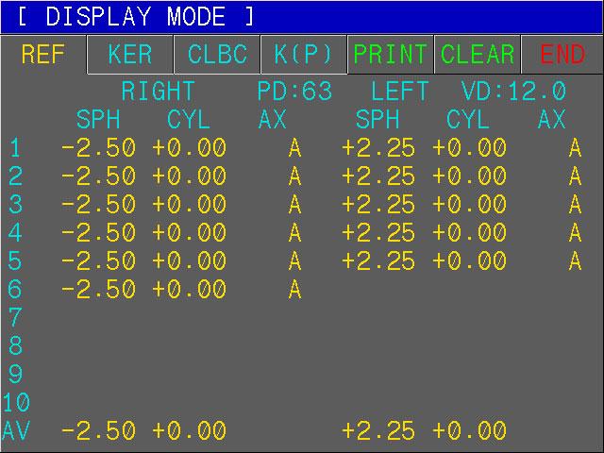
Task: Click empty measurement row number 10
Action: click(16, 403)
